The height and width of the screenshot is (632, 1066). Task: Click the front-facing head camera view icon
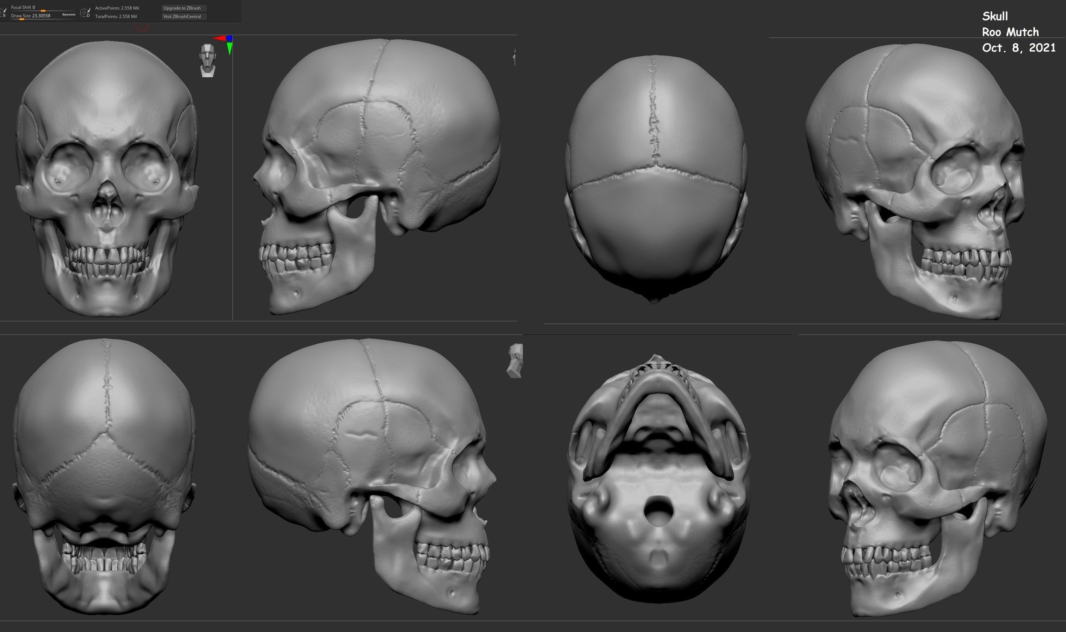tap(208, 60)
